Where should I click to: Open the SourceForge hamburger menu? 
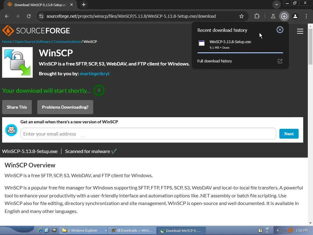pyautogui.click(x=300, y=31)
